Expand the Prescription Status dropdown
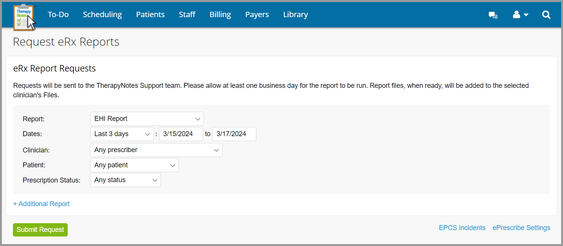The height and width of the screenshot is (246, 563). (x=126, y=180)
